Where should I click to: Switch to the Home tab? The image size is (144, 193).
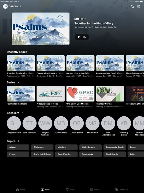coord(20,189)
